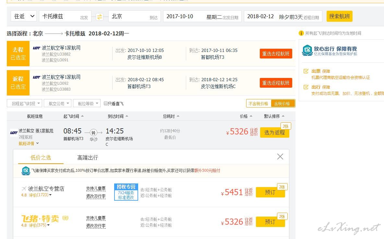The width and height of the screenshot is (384, 239).
Task: Click the 最低价 lowest price label
Action: (x=170, y=137)
